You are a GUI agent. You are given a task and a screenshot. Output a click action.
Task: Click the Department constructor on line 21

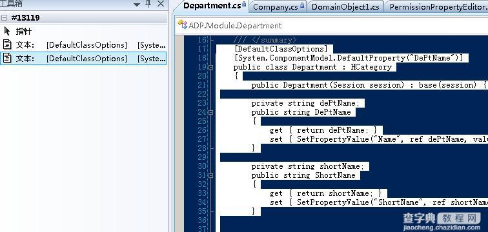tap(369, 85)
